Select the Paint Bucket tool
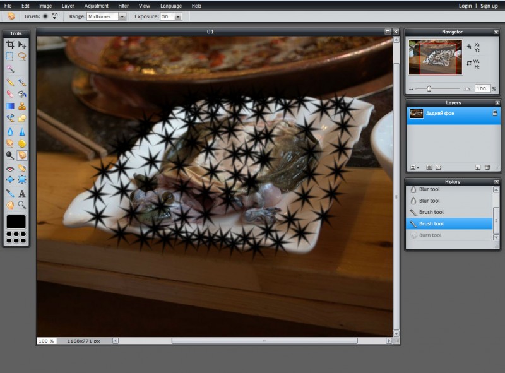This screenshot has height=373, width=505. tap(22, 94)
